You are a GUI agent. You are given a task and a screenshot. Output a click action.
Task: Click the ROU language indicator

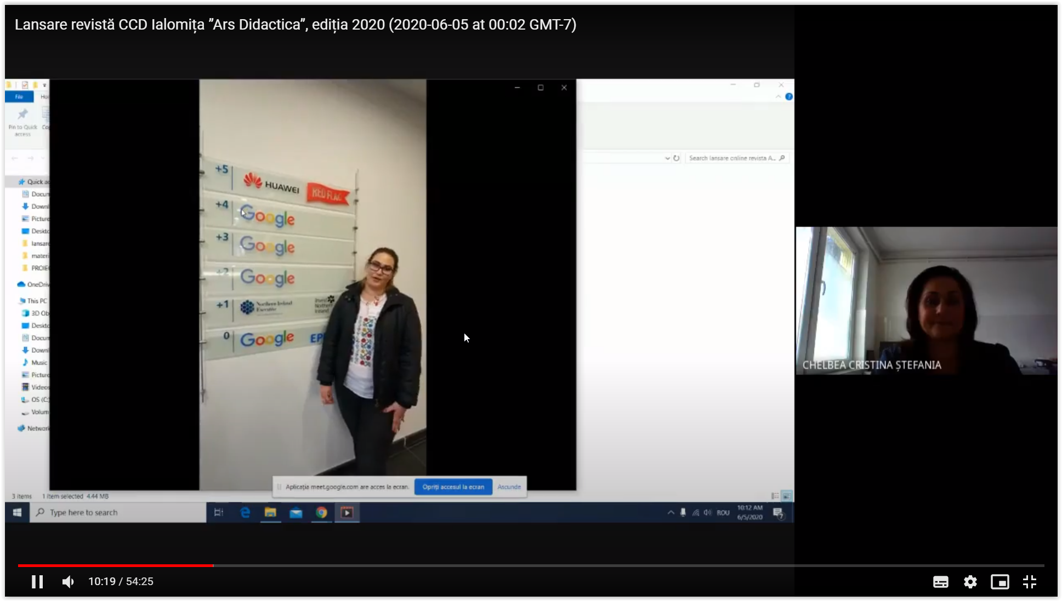pos(723,513)
